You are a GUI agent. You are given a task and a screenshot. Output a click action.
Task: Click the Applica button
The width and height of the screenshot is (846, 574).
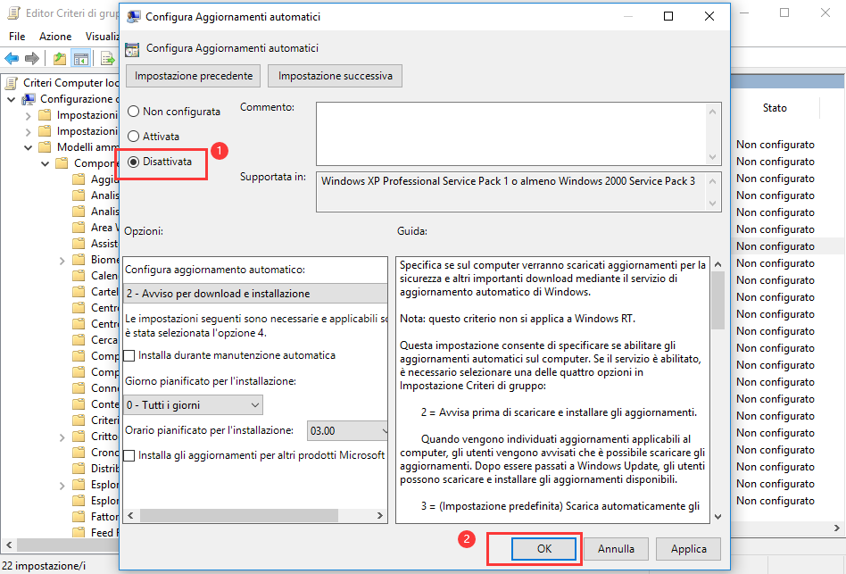tap(688, 549)
